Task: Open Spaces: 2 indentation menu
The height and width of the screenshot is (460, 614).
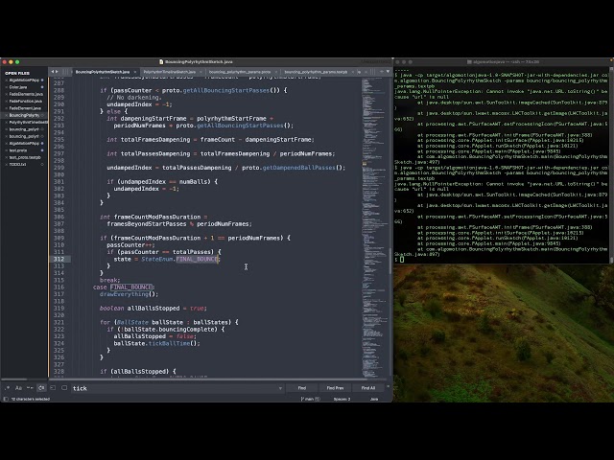Action: click(x=342, y=399)
